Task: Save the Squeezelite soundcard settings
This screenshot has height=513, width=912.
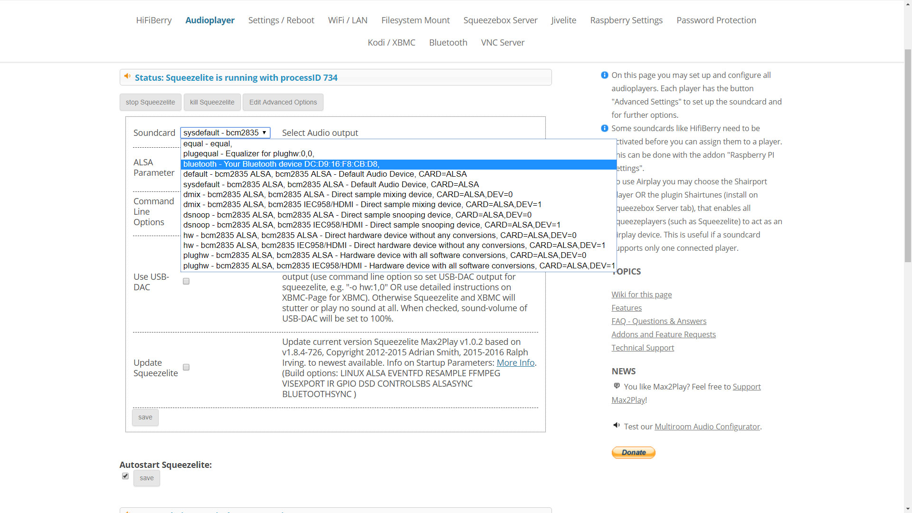Action: [x=145, y=418]
